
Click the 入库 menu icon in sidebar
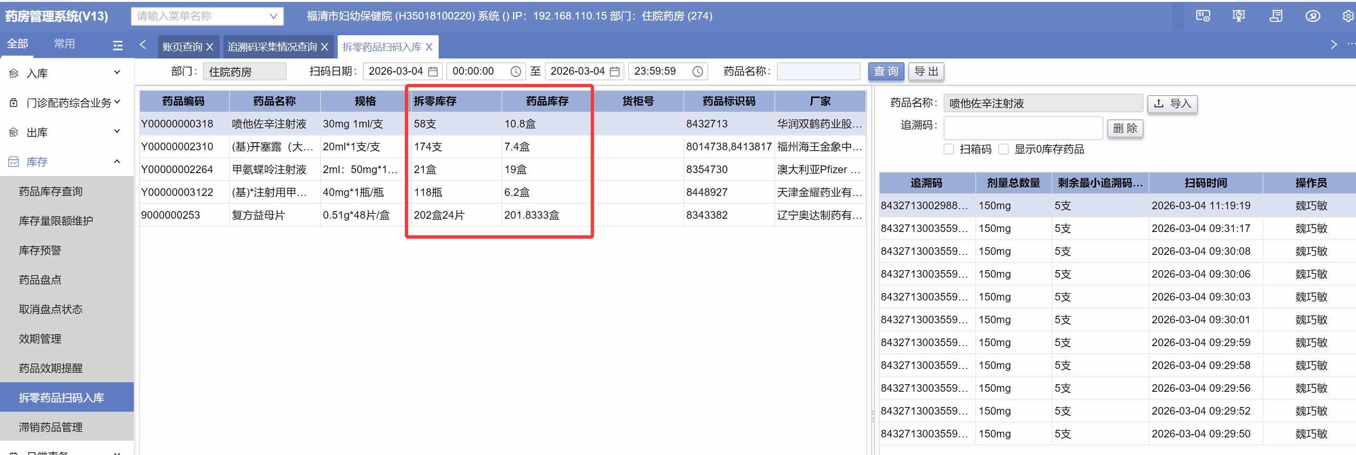click(x=14, y=73)
